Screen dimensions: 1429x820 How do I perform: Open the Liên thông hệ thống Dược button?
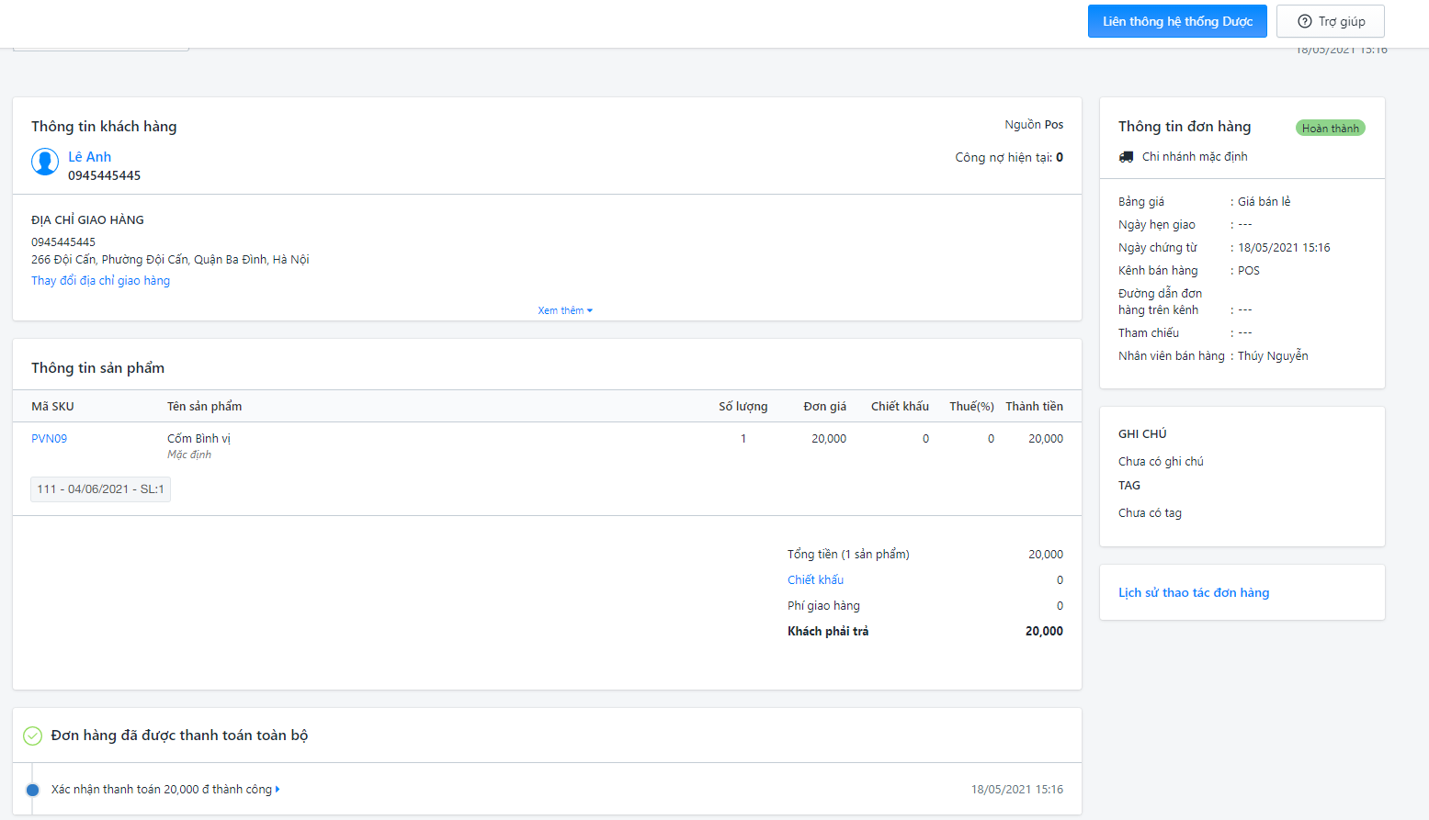tap(1176, 21)
